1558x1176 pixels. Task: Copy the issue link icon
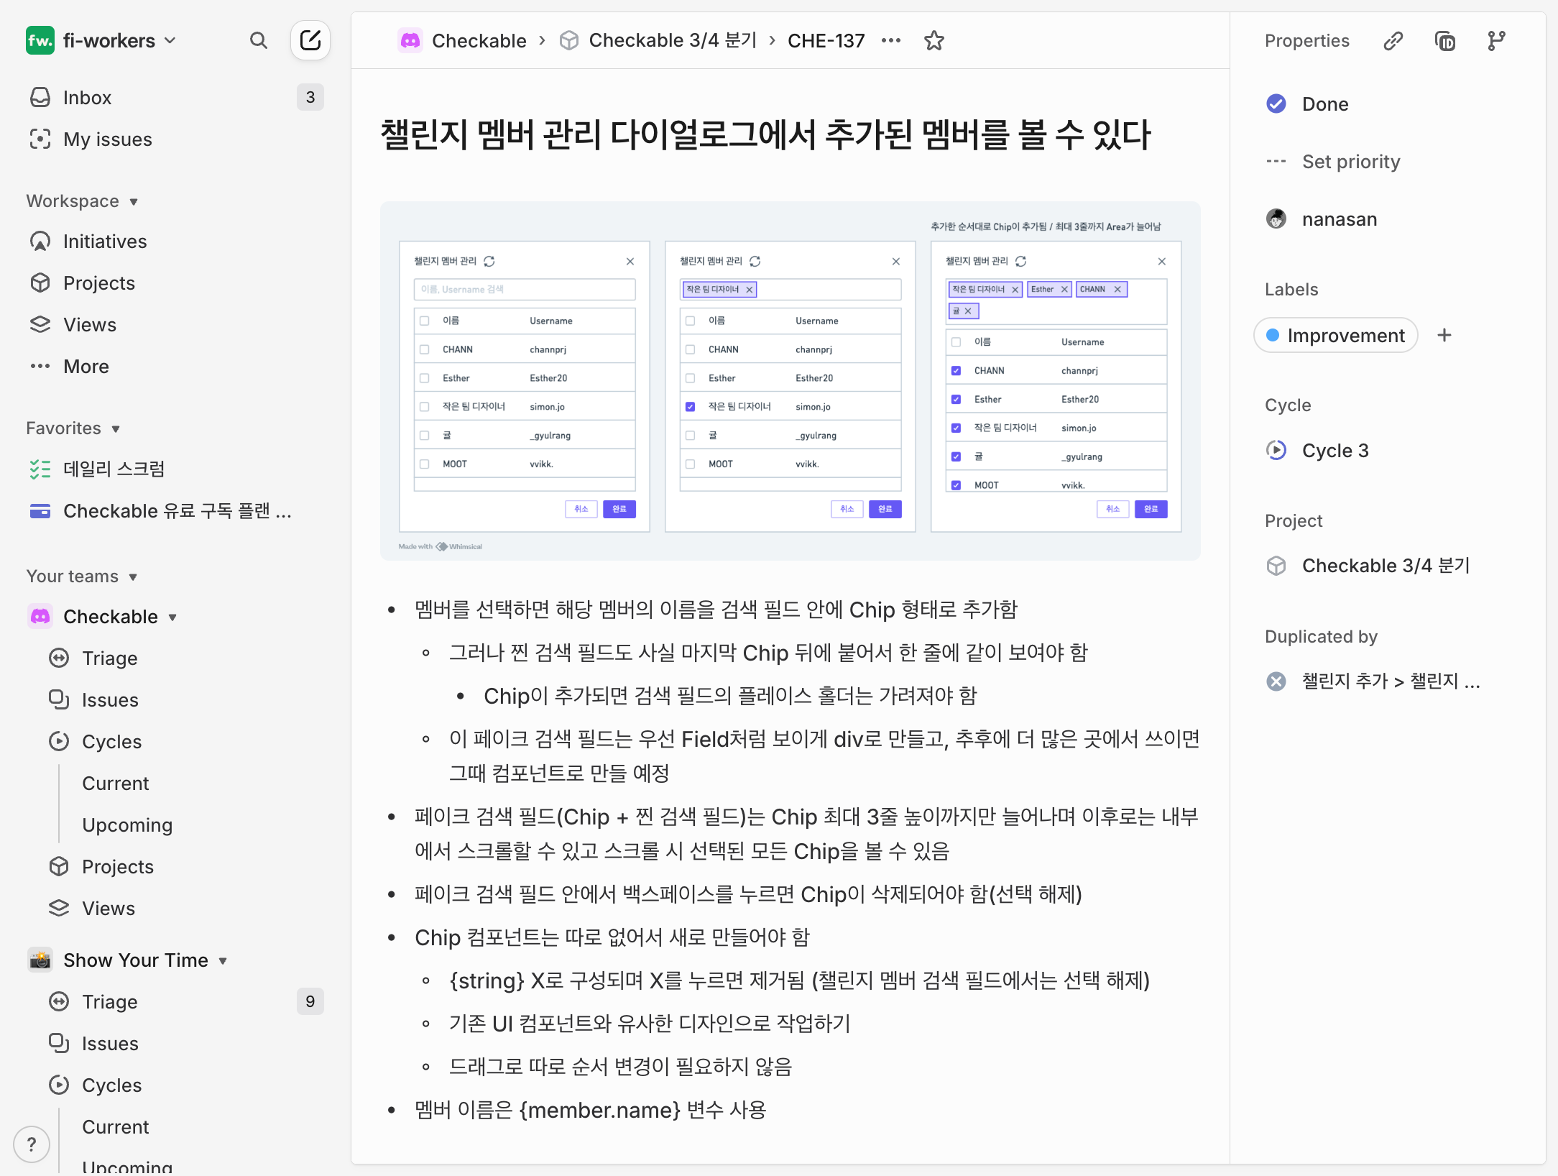(x=1393, y=41)
